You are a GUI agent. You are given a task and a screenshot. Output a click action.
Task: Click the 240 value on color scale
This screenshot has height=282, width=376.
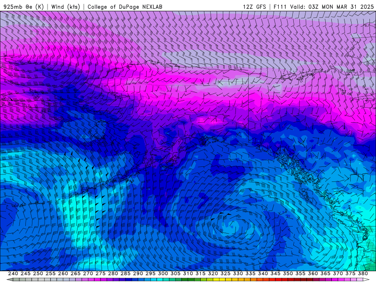(13, 274)
